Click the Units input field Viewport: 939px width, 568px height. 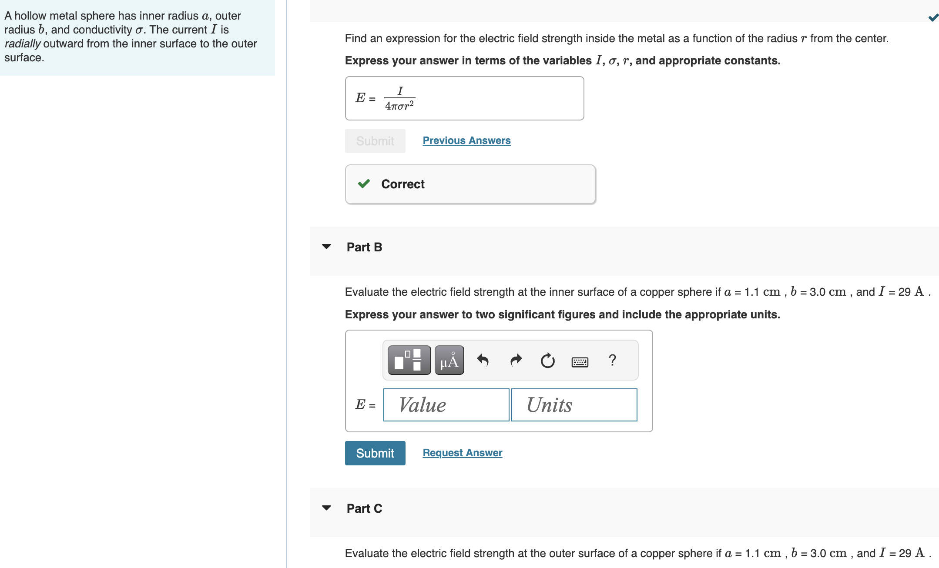(574, 404)
